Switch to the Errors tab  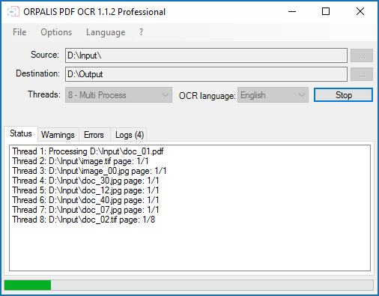94,135
